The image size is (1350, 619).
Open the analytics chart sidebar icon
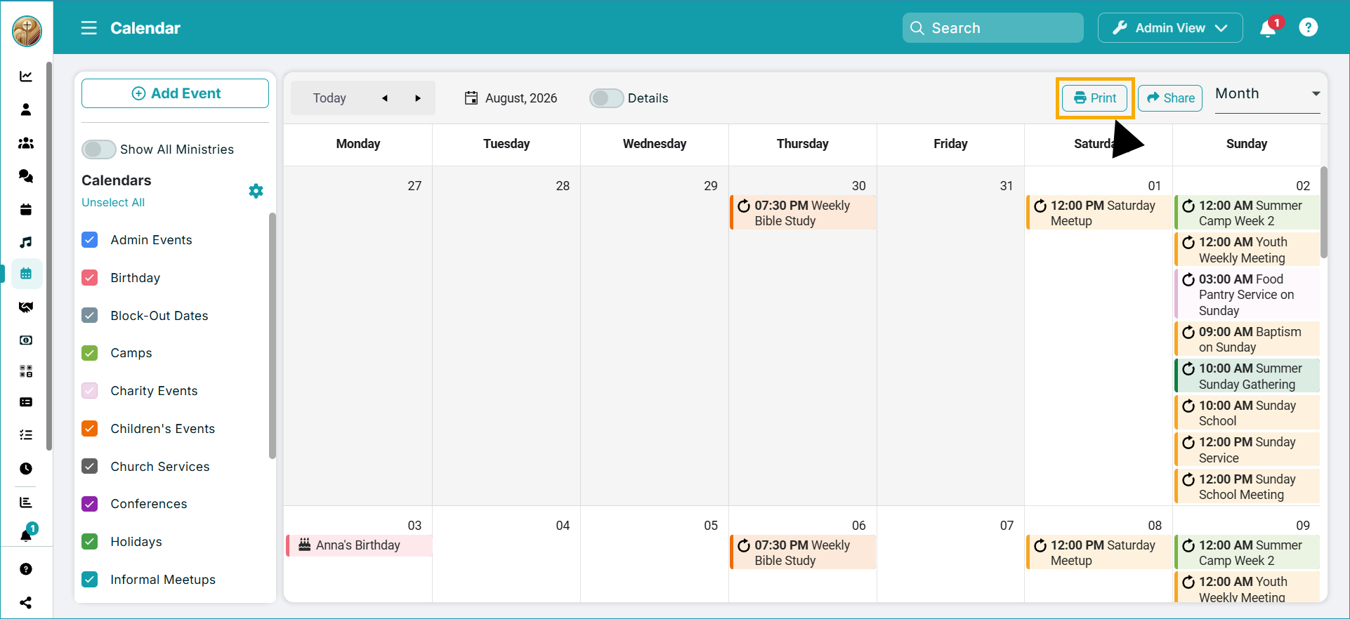(x=26, y=76)
